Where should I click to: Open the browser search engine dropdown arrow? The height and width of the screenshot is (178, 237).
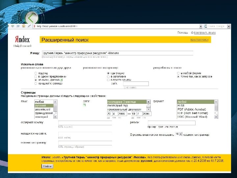[x=229, y=26]
